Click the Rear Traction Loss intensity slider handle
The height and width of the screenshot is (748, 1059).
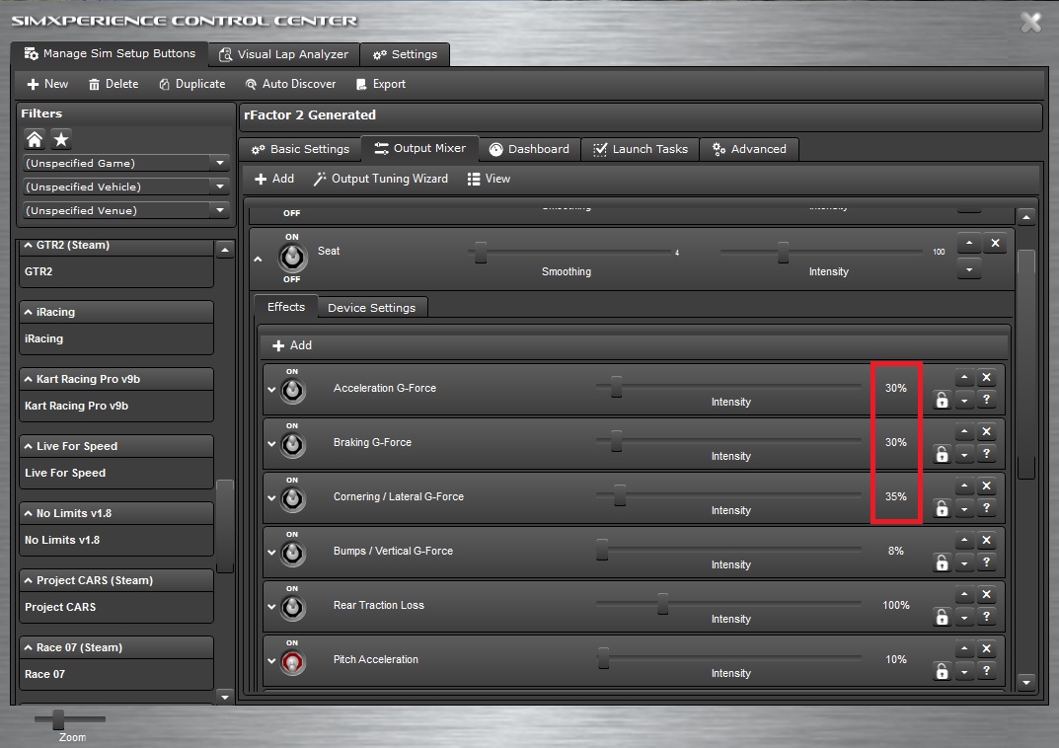point(662,604)
